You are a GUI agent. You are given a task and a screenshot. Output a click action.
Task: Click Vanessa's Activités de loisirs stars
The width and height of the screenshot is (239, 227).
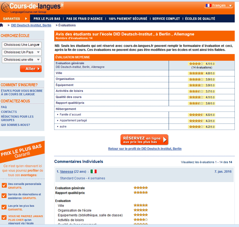(x=141, y=220)
